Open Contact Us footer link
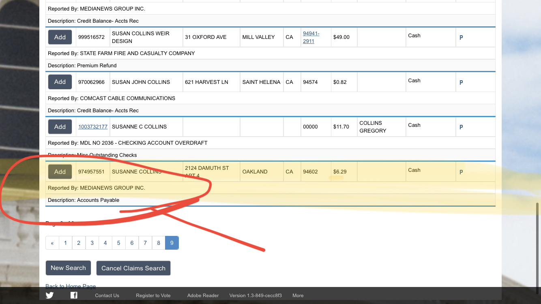This screenshot has width=541, height=304. [x=107, y=295]
